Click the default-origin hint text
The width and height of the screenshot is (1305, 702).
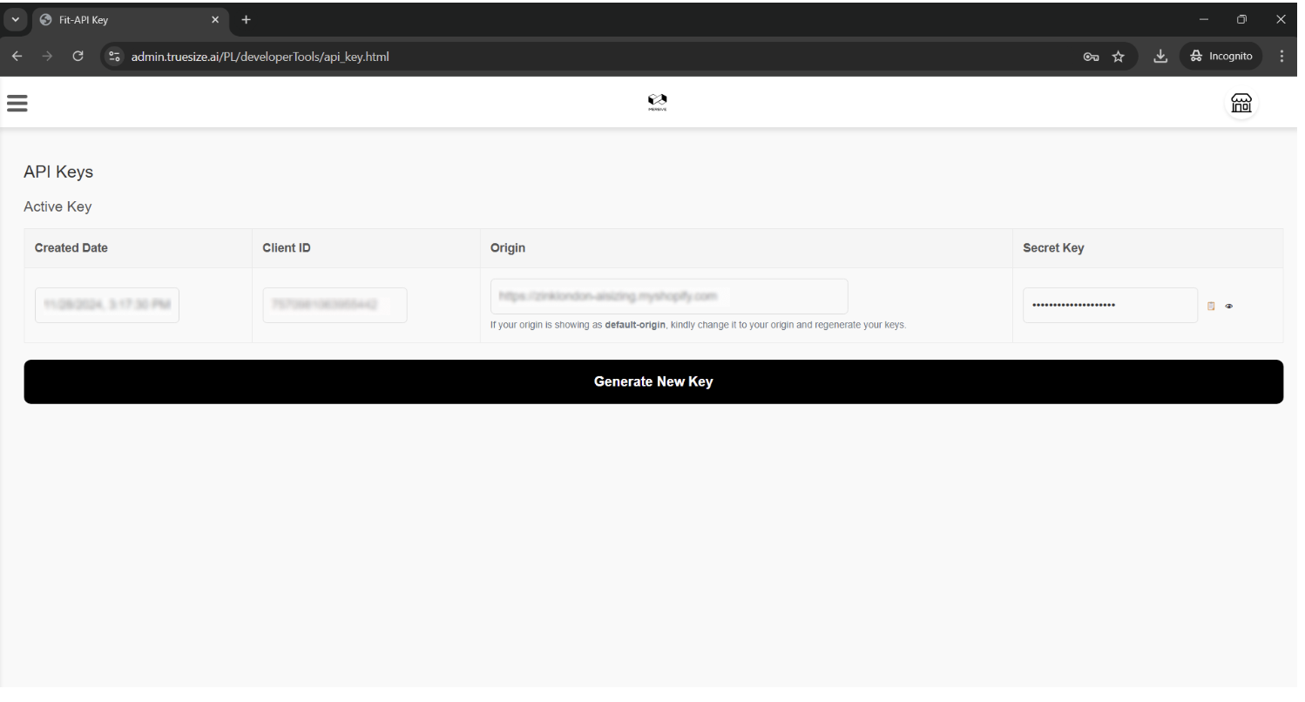click(x=697, y=325)
